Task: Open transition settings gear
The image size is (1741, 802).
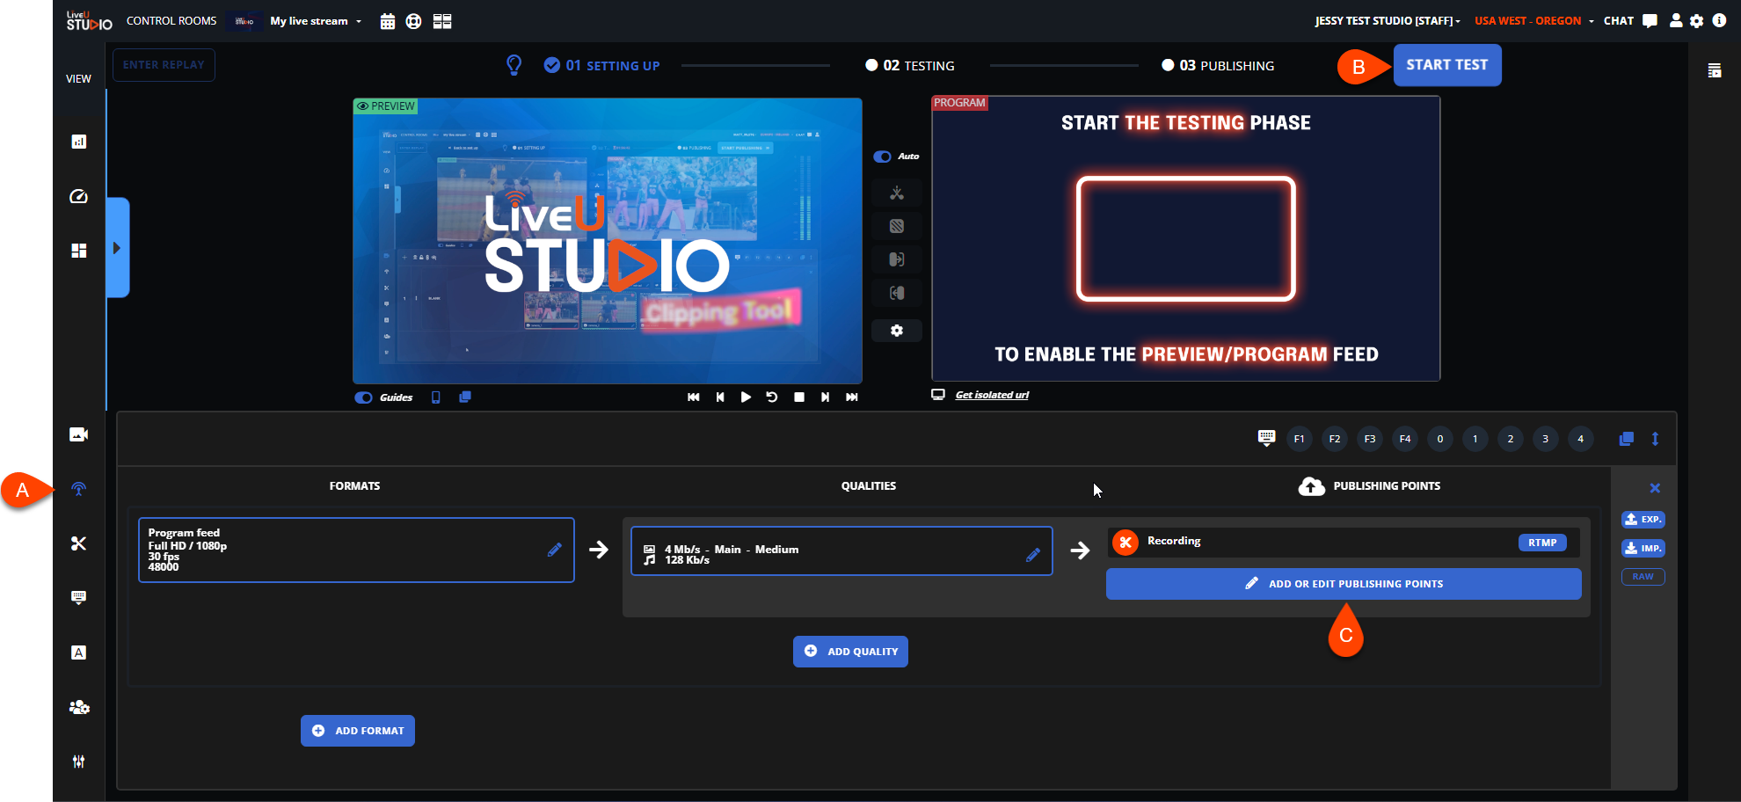Action: [x=897, y=331]
